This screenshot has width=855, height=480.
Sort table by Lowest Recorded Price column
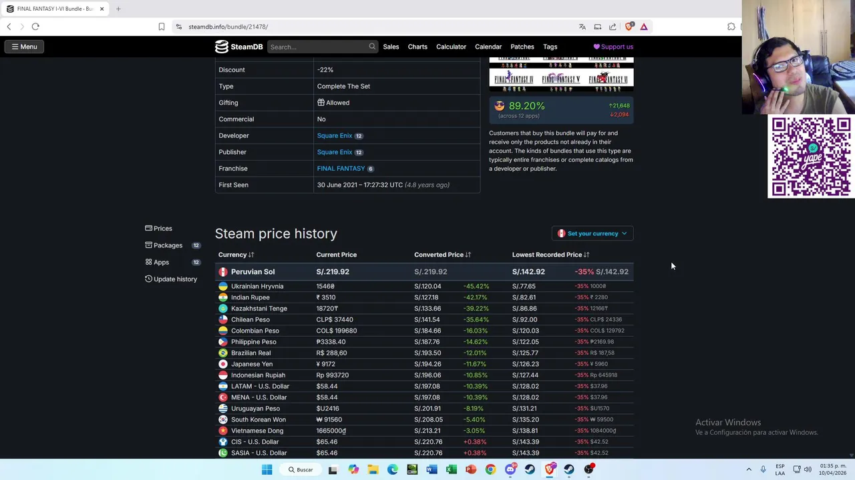click(x=550, y=255)
